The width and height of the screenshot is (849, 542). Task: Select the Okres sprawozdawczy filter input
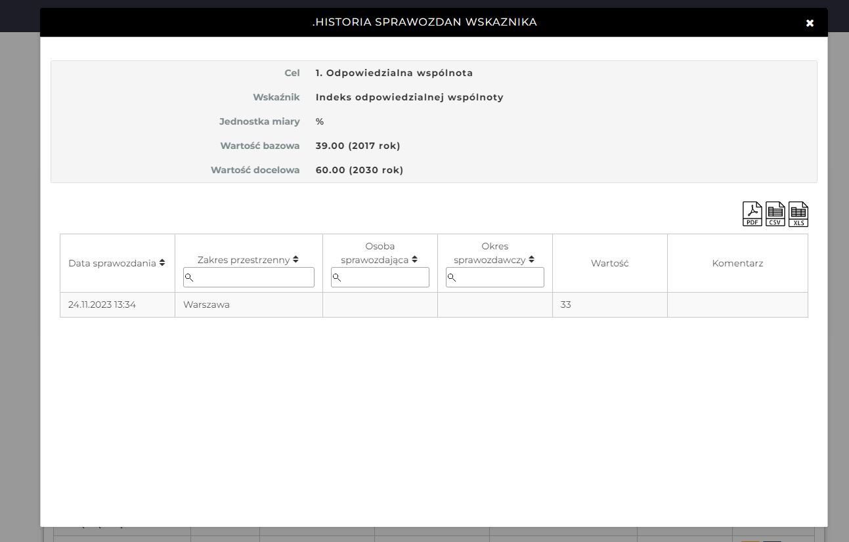click(x=495, y=278)
